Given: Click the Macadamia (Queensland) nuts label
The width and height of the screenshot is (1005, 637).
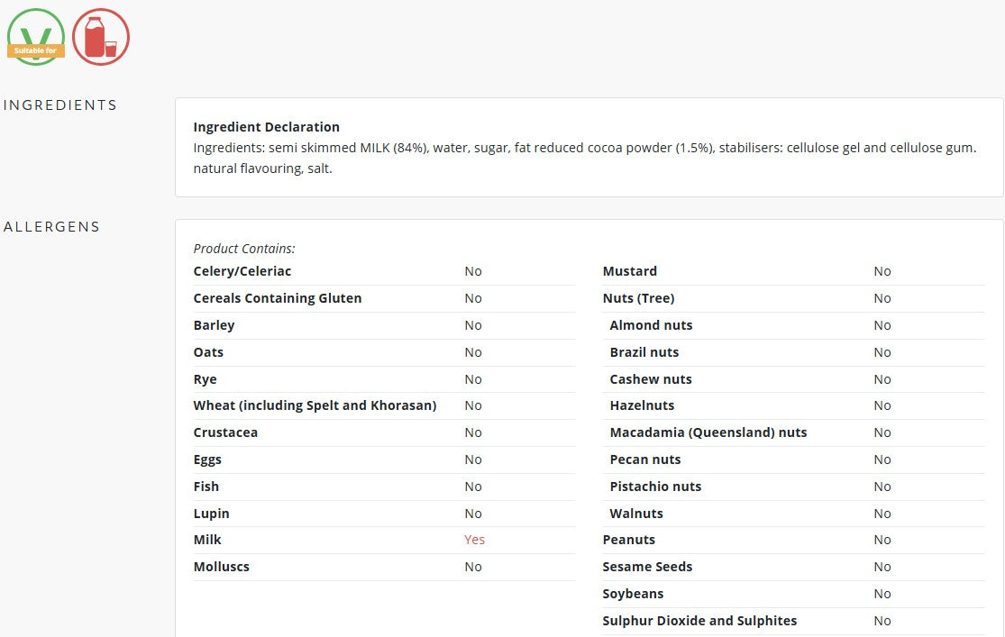Looking at the screenshot, I should [x=708, y=432].
